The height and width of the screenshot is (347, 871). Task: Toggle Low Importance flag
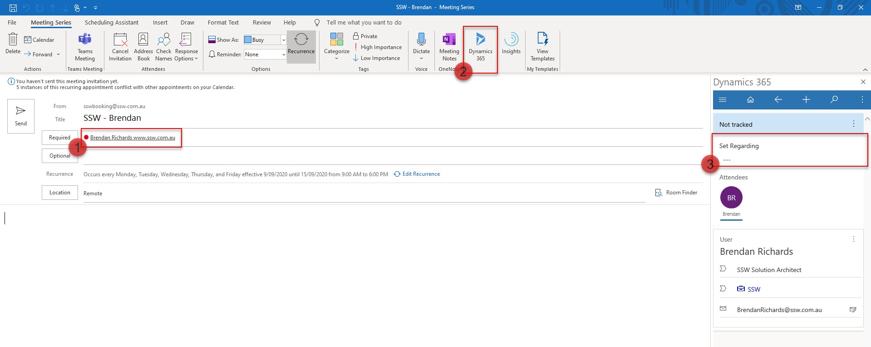tap(377, 58)
